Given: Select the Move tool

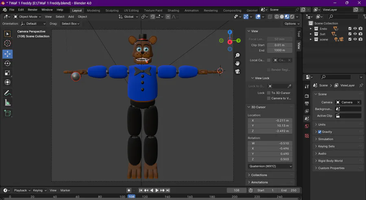Looking at the screenshot, I should click(x=7, y=54).
